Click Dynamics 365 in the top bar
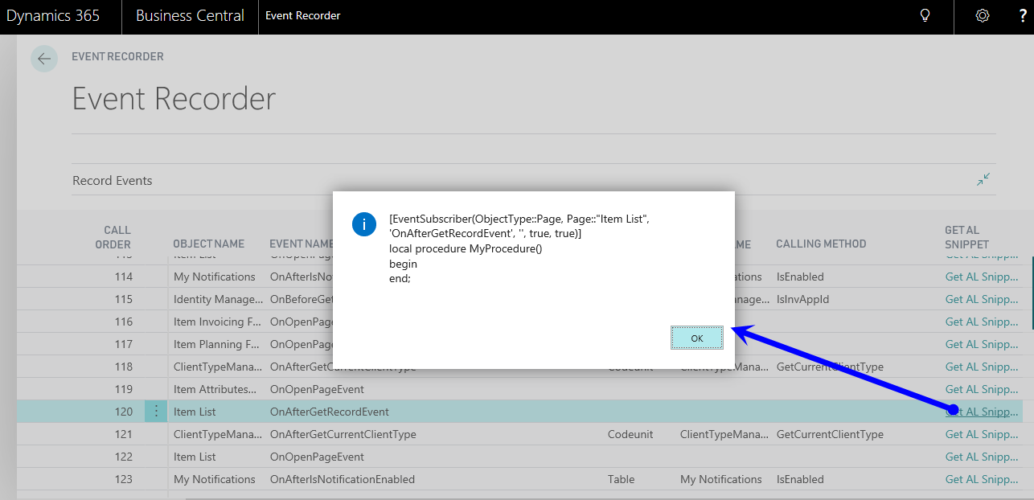Screen dimensions: 1034x500 tap(53, 16)
